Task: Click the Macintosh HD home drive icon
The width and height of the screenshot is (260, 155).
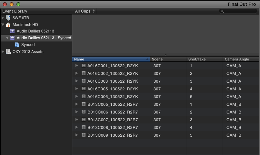Action: (8, 25)
